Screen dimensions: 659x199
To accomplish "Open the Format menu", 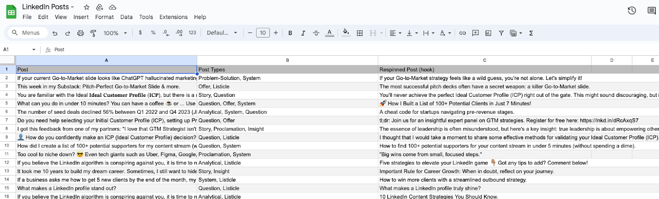I will pyautogui.click(x=105, y=17).
